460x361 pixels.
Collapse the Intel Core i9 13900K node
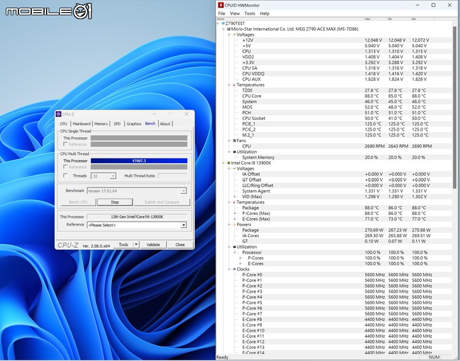click(224, 163)
